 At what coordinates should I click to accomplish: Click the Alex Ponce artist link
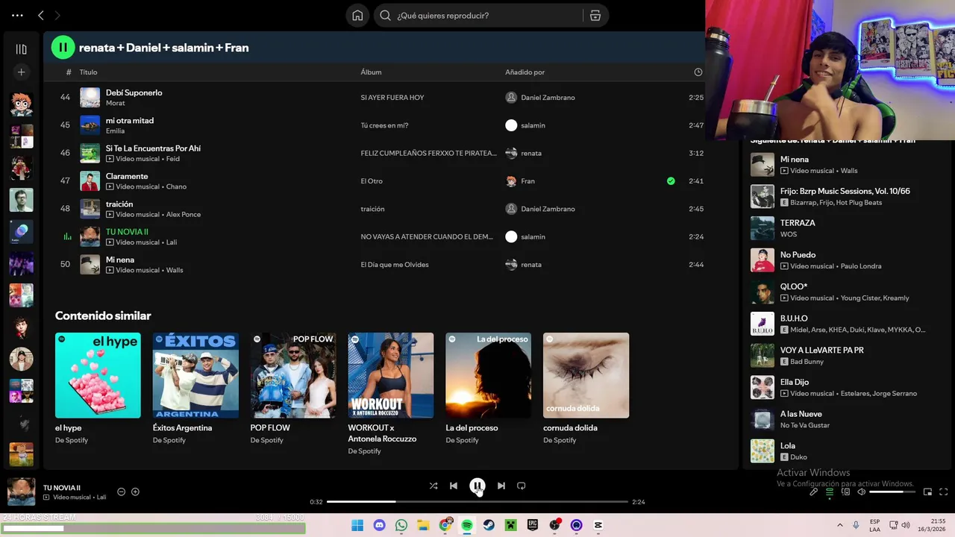tap(184, 215)
